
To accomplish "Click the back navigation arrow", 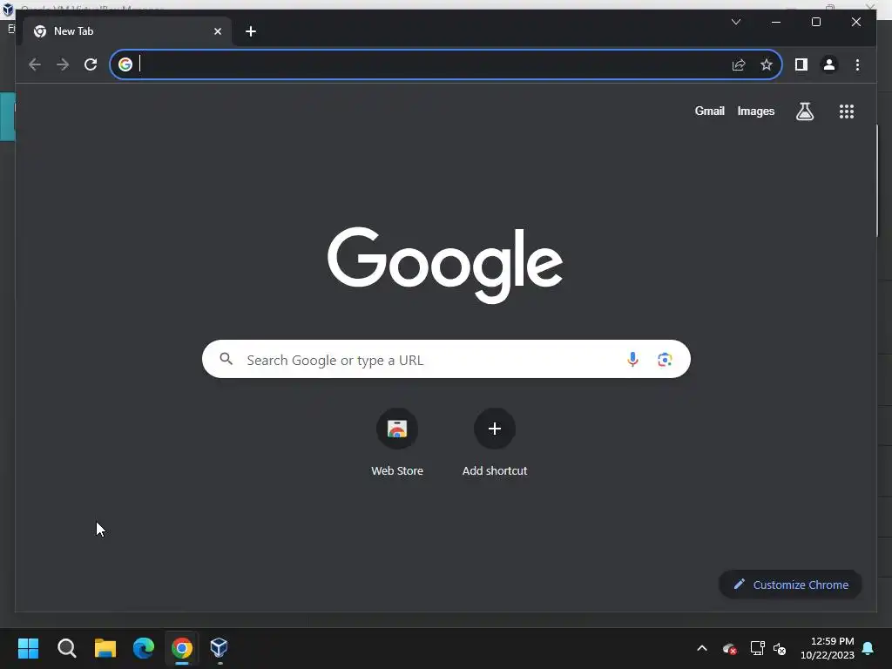I will (35, 64).
